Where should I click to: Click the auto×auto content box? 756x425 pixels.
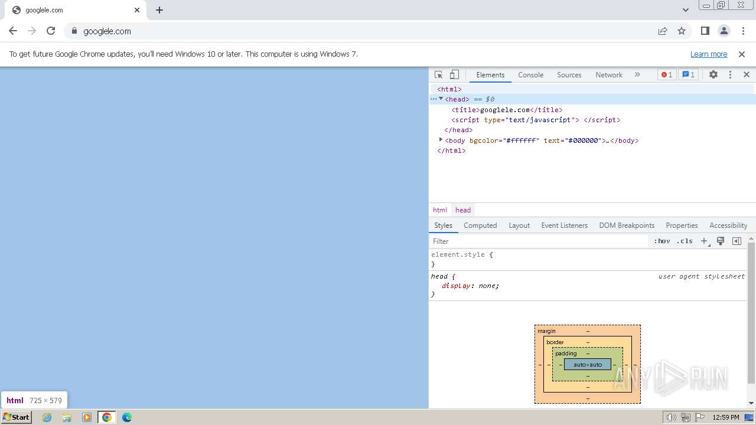[x=588, y=364]
